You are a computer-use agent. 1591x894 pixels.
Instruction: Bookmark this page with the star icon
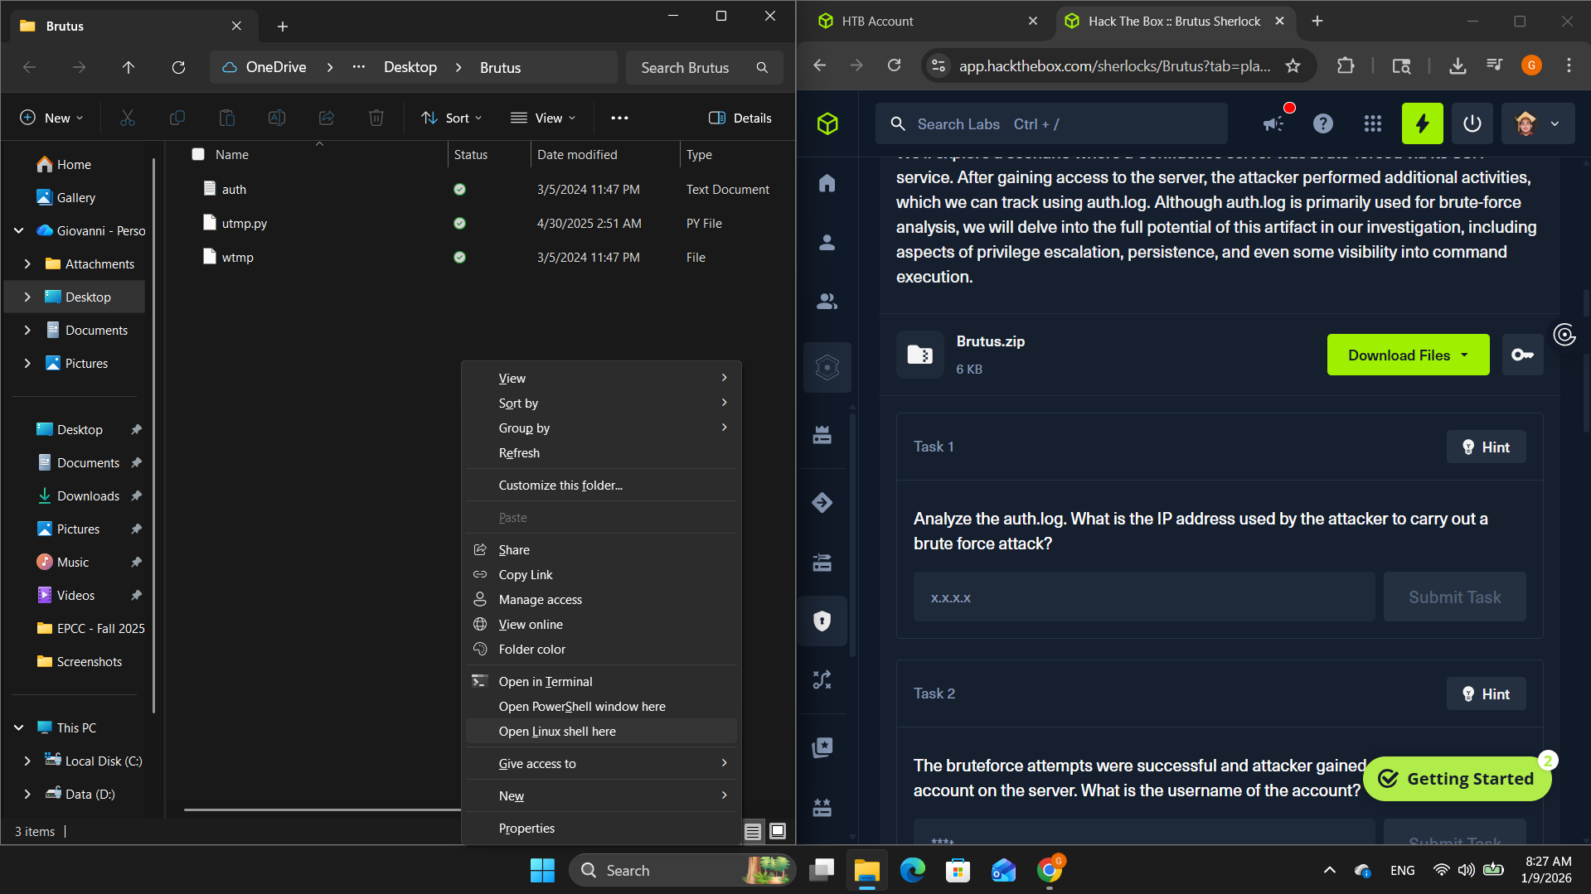(x=1293, y=65)
